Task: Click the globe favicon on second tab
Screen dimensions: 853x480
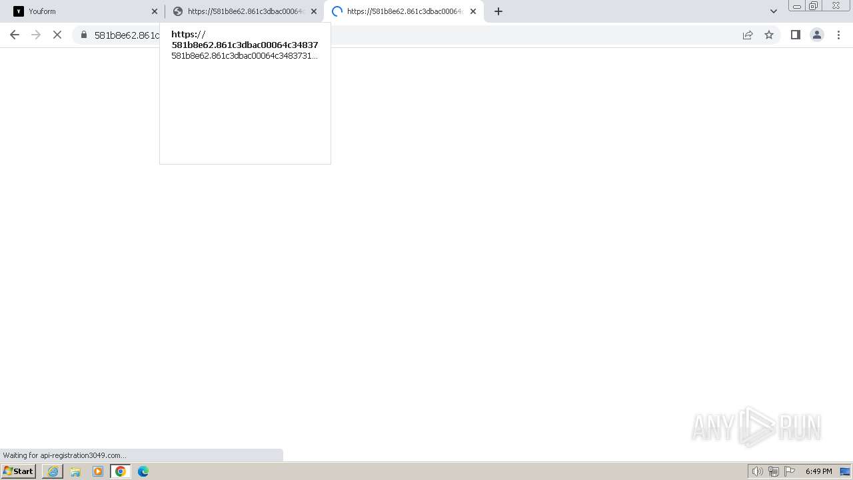Action: tap(178, 11)
